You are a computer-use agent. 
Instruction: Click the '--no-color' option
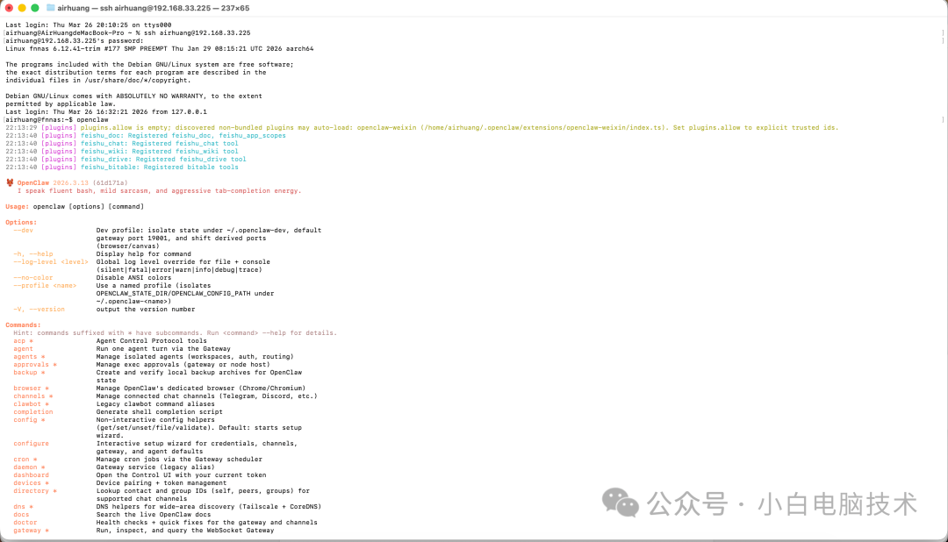click(x=33, y=277)
